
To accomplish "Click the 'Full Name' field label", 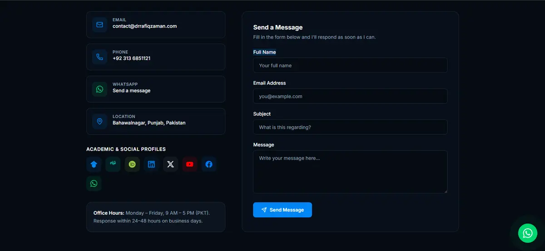I will [x=265, y=52].
